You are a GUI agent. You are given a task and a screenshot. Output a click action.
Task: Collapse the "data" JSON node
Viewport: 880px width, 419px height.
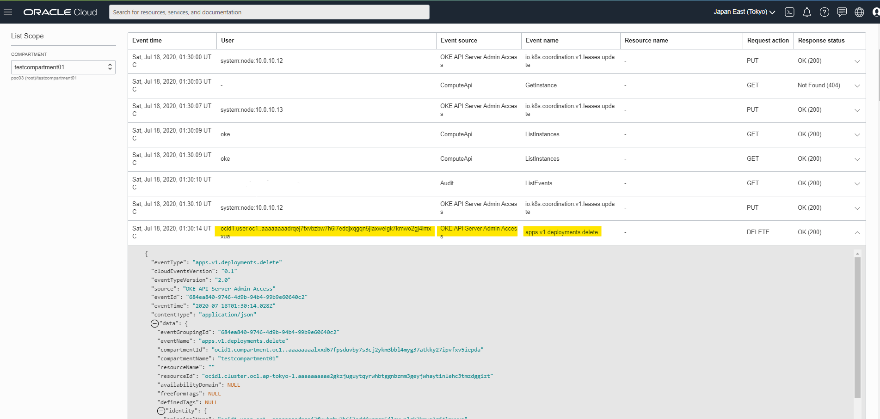(x=155, y=323)
